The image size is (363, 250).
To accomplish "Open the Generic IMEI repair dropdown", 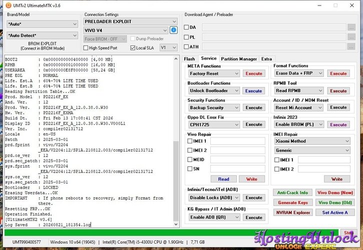I will coord(312,150).
